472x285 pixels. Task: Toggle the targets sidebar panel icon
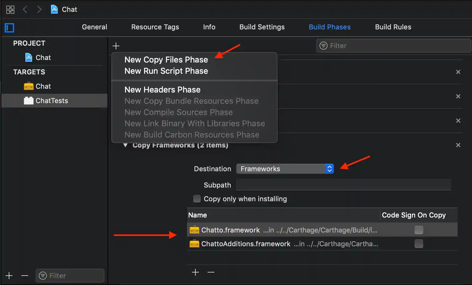9,28
